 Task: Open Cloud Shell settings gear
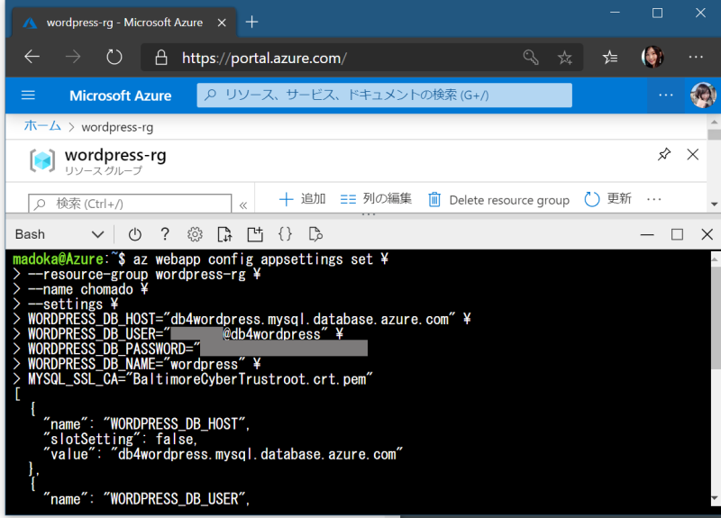click(195, 234)
